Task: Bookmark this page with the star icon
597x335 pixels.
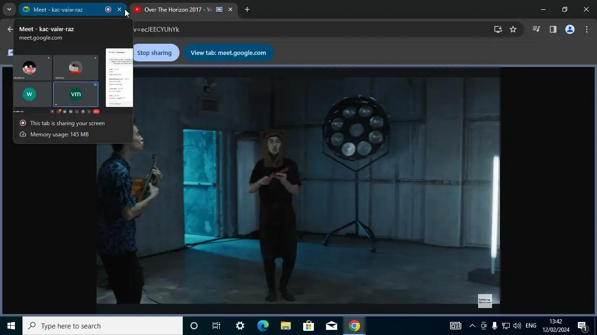Action: [x=513, y=29]
